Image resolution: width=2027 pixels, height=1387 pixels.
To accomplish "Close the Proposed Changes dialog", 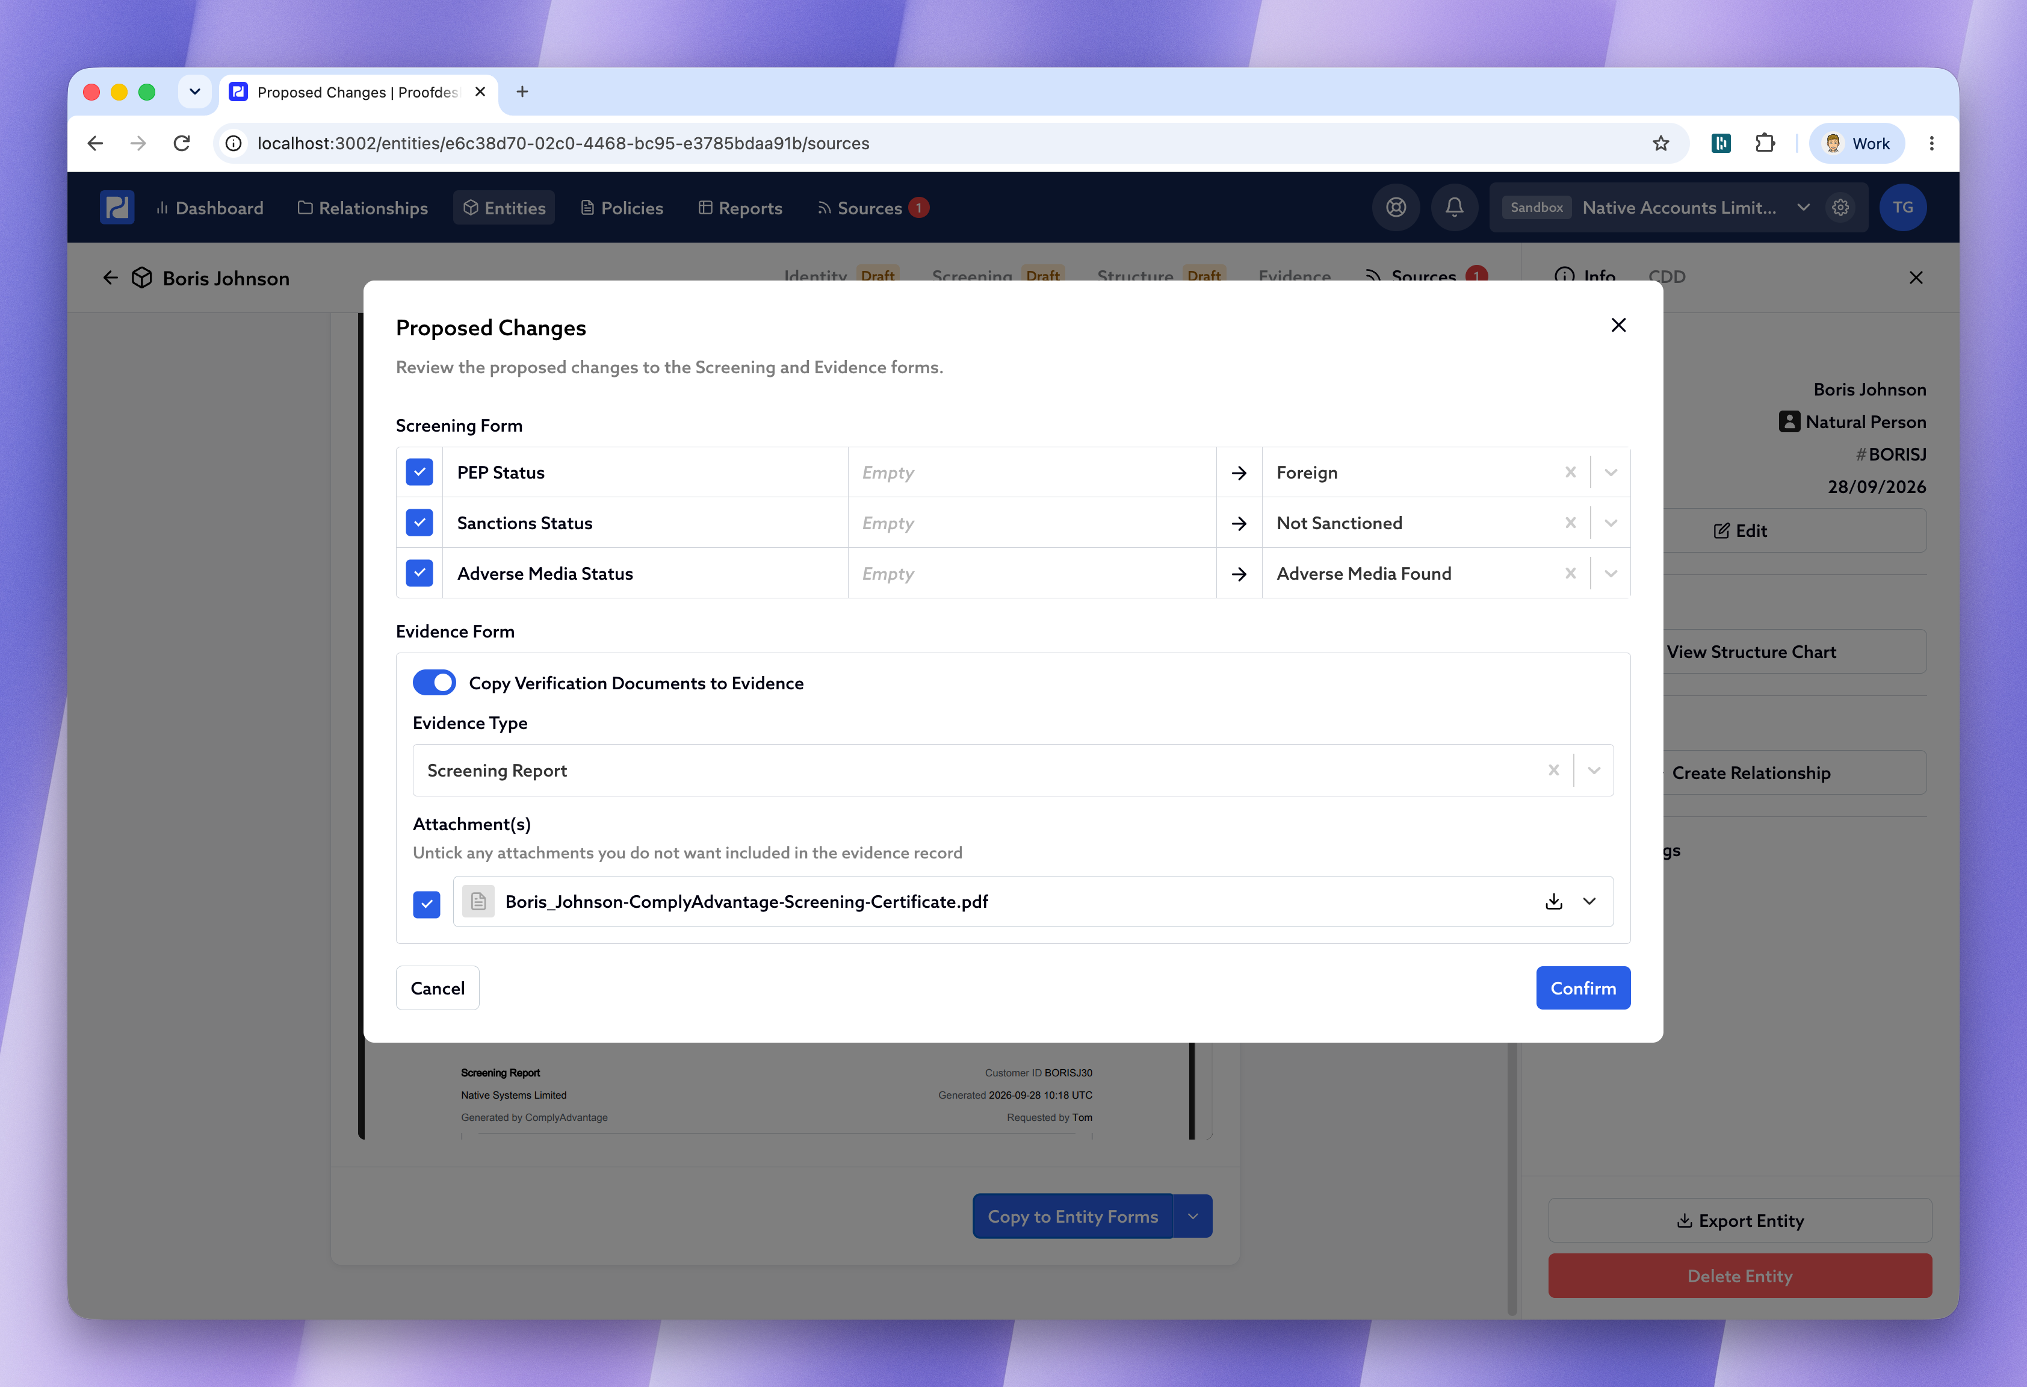I will 1618,325.
